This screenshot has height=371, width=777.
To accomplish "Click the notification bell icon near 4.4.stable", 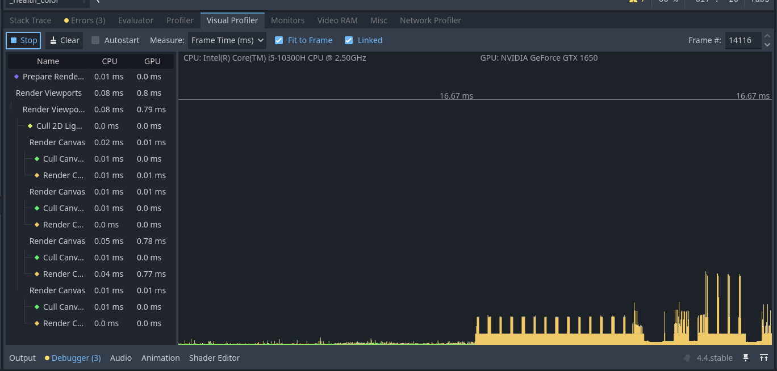I will tap(687, 358).
